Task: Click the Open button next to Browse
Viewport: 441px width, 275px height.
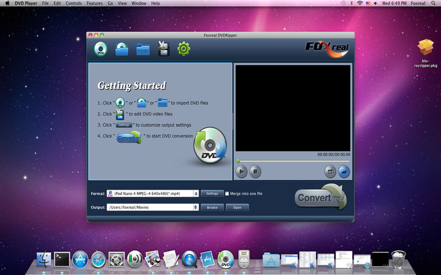Action: pos(238,207)
